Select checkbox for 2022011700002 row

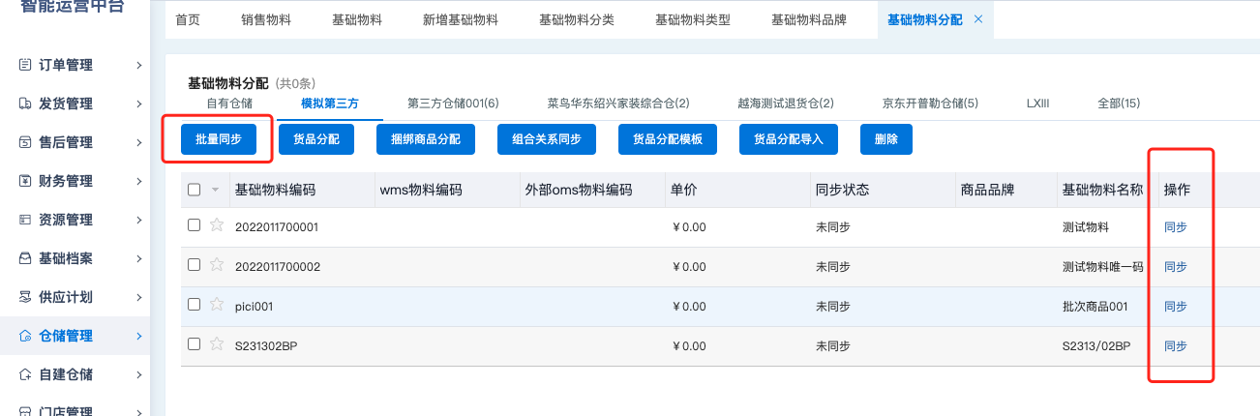194,264
